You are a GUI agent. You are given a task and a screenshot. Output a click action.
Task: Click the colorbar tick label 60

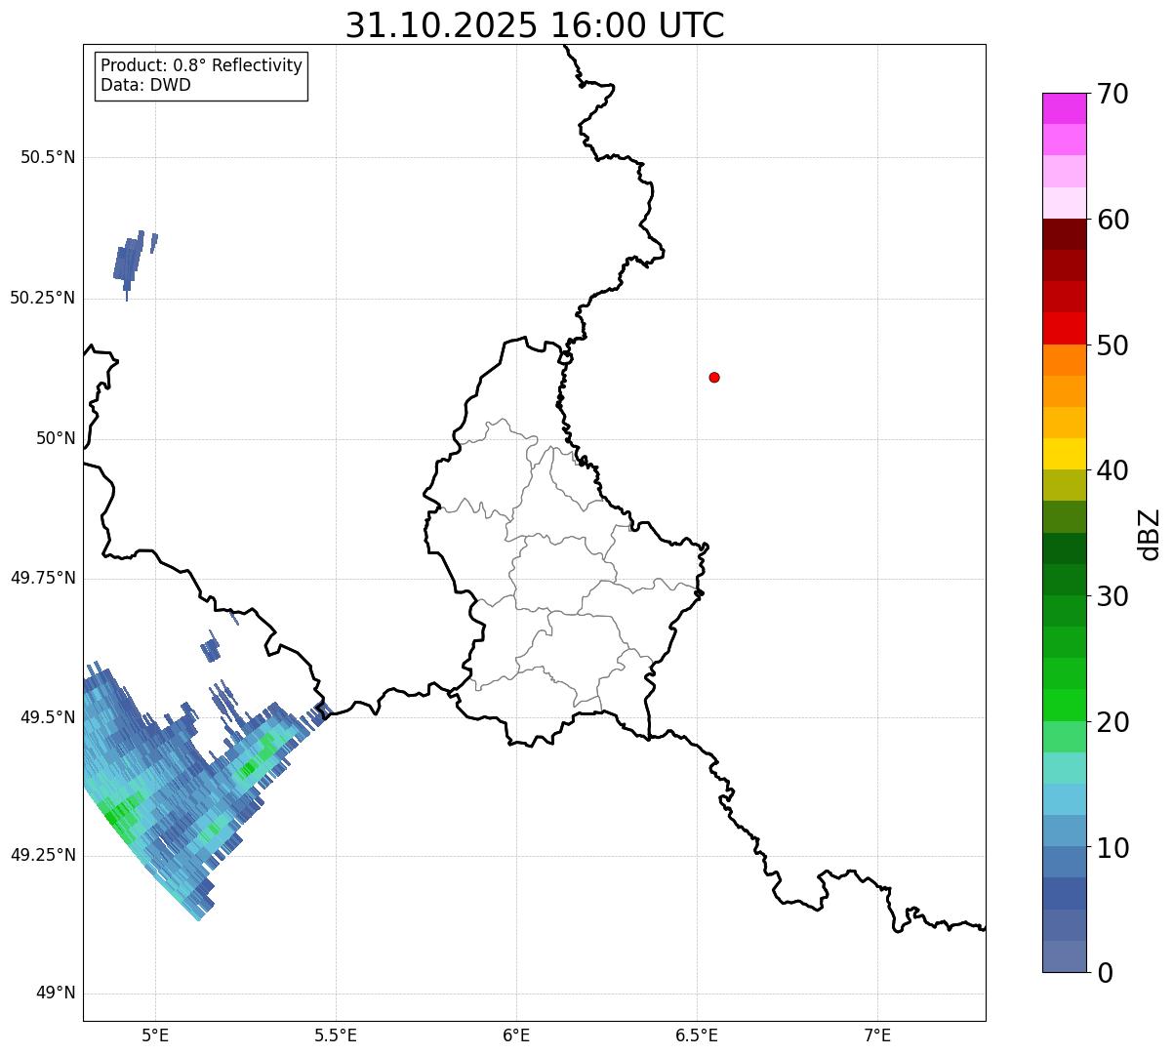(x=1112, y=220)
